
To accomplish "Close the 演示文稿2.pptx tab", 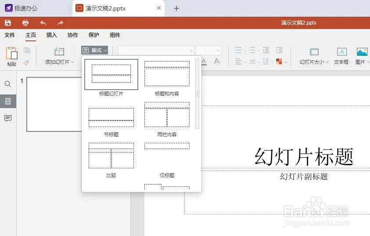I will click(x=159, y=8).
